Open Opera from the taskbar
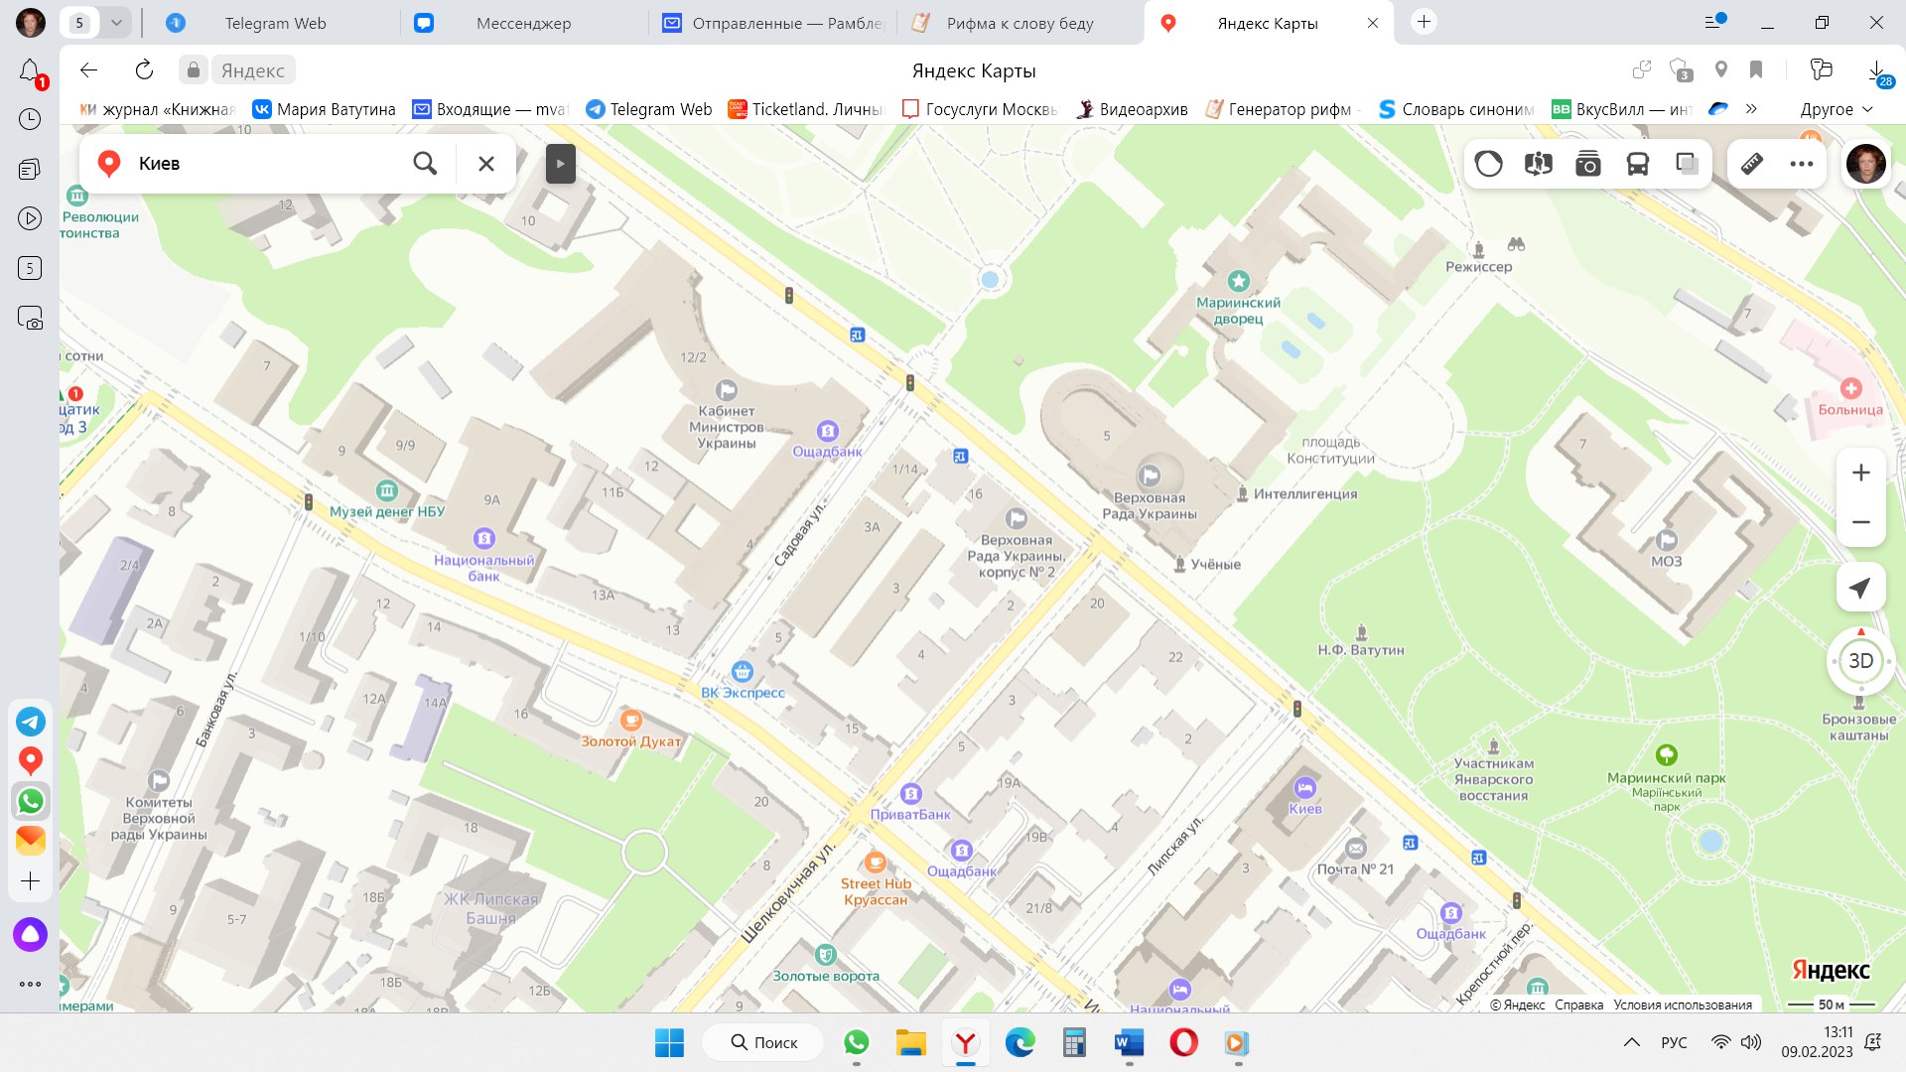Image resolution: width=1906 pixels, height=1072 pixels. coord(1183,1042)
